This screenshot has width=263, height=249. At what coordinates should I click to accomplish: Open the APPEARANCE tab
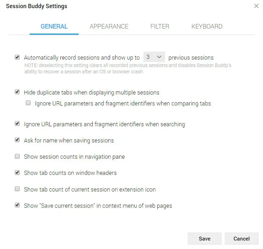point(109,26)
